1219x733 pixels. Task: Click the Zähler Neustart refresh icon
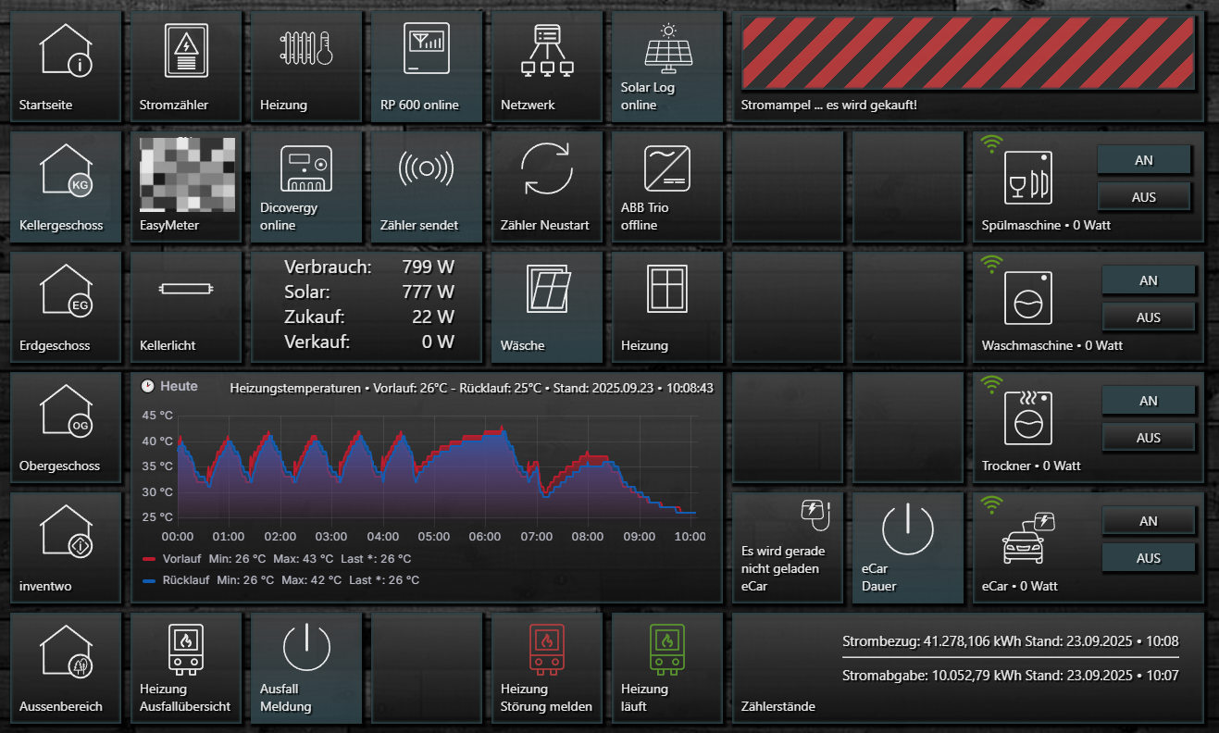coord(546,169)
